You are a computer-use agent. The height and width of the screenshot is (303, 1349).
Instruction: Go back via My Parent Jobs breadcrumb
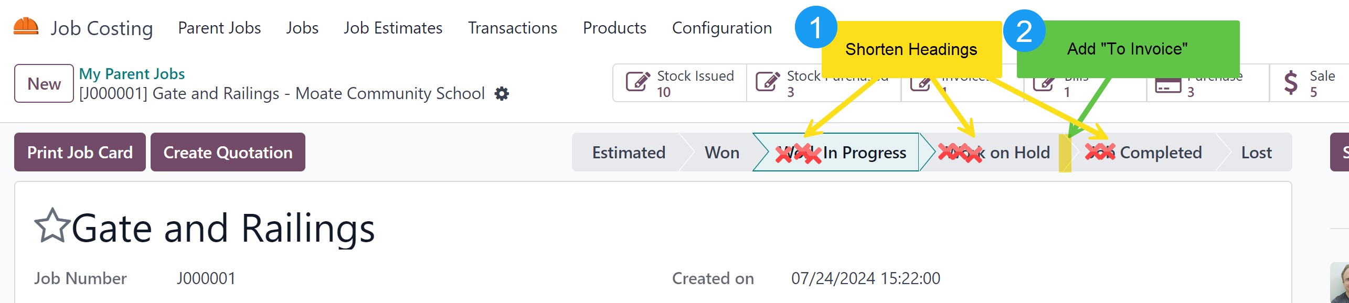point(132,74)
